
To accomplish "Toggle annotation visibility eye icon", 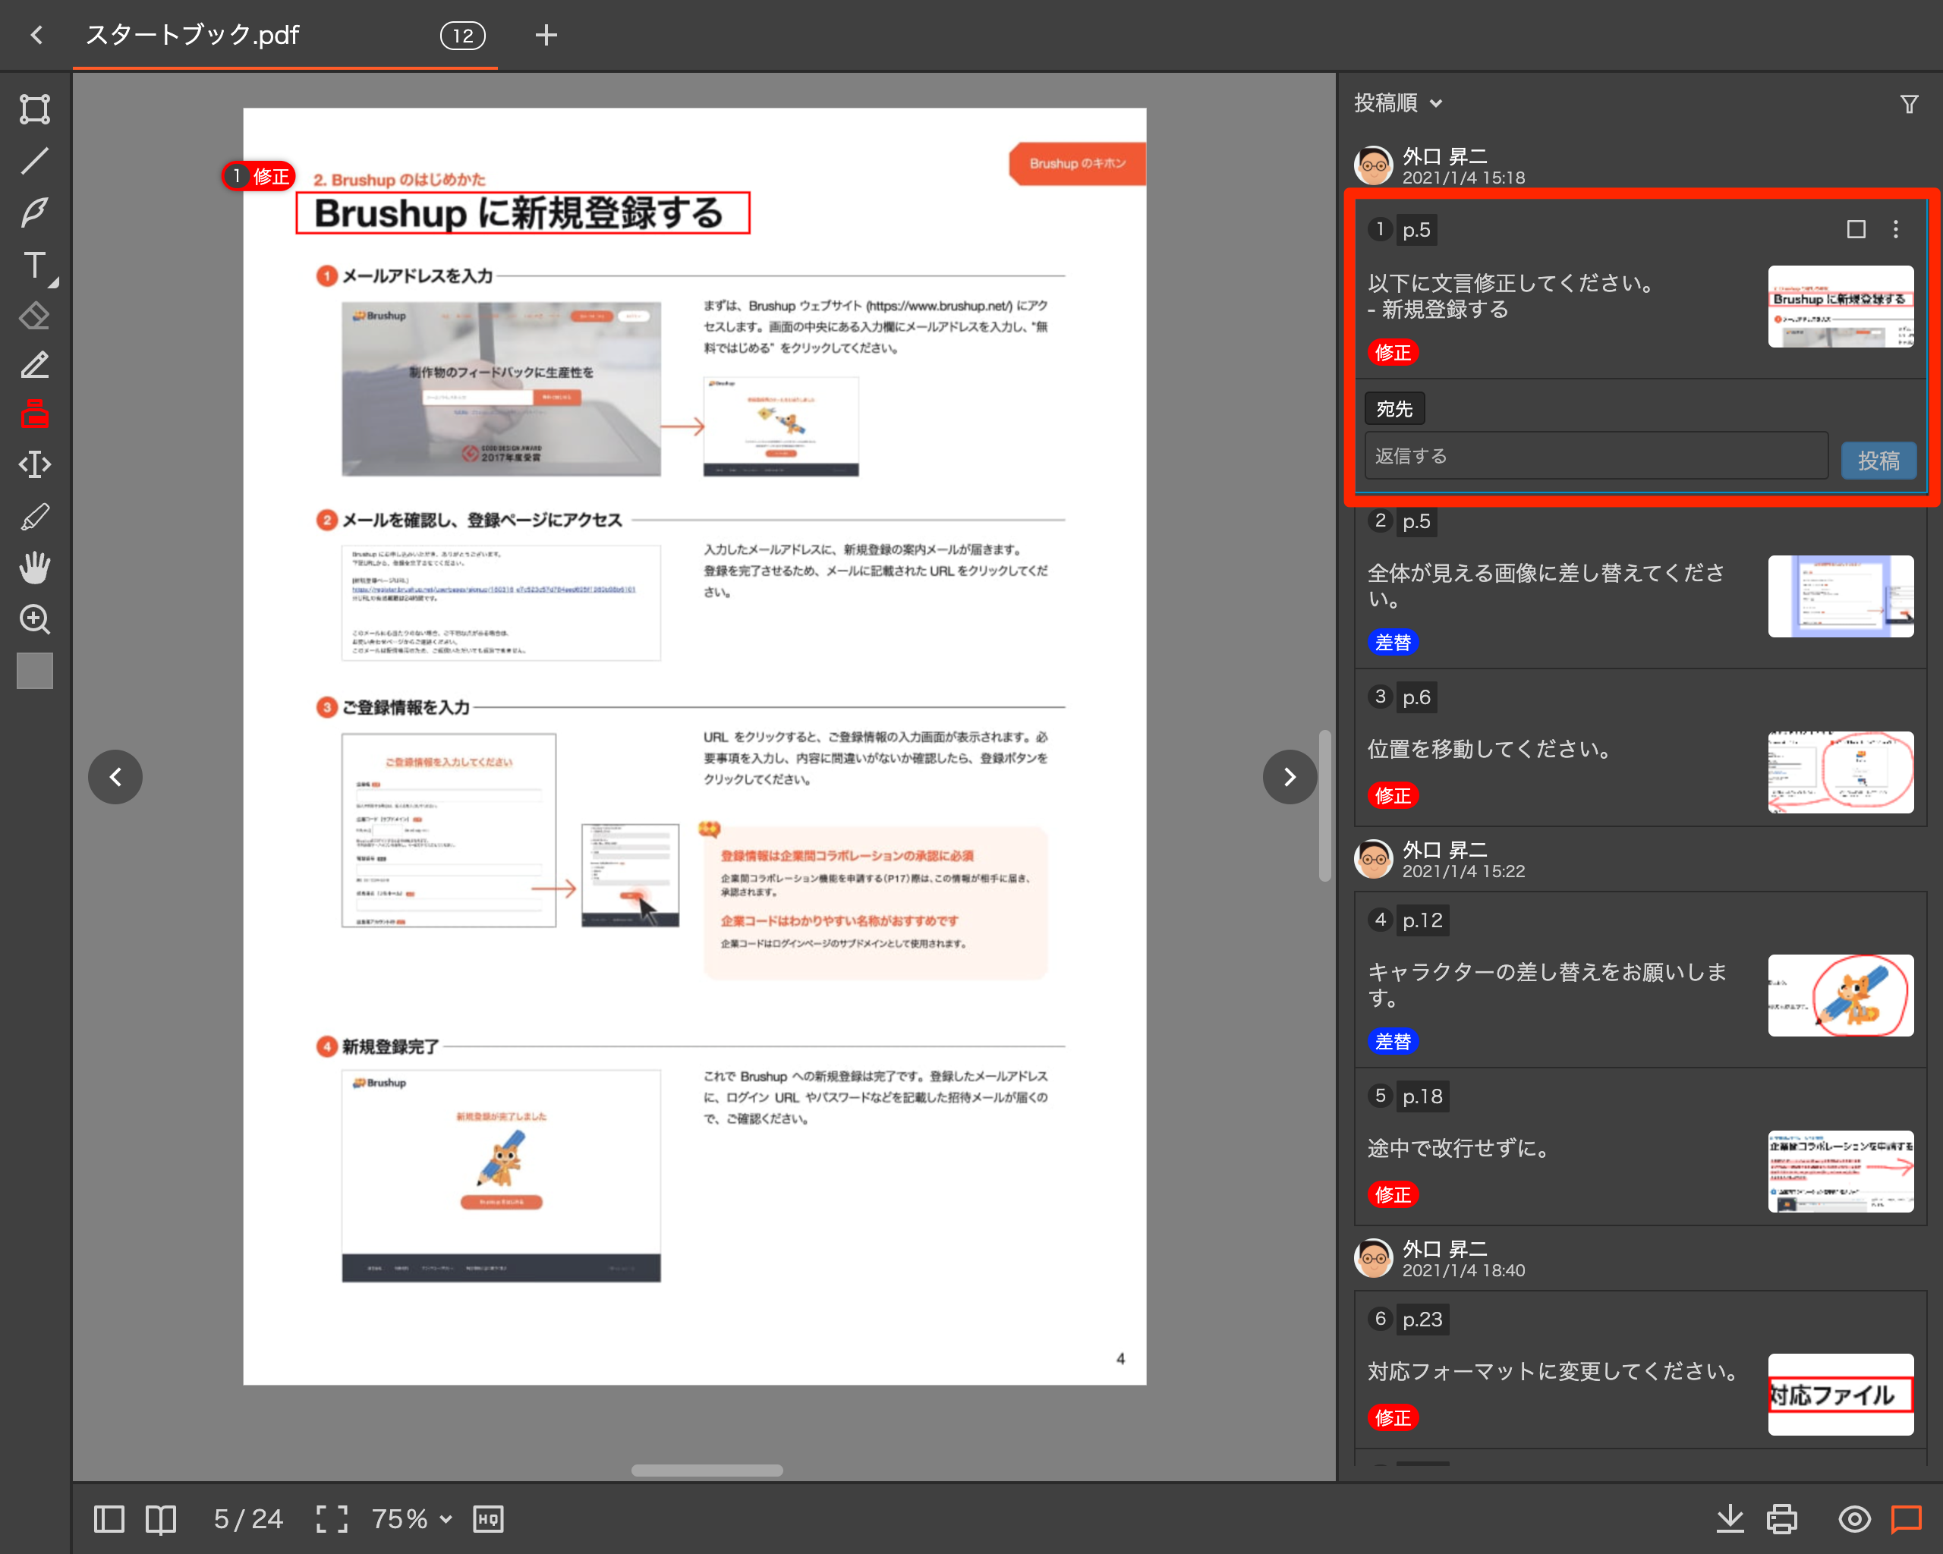I will coord(1853,1519).
